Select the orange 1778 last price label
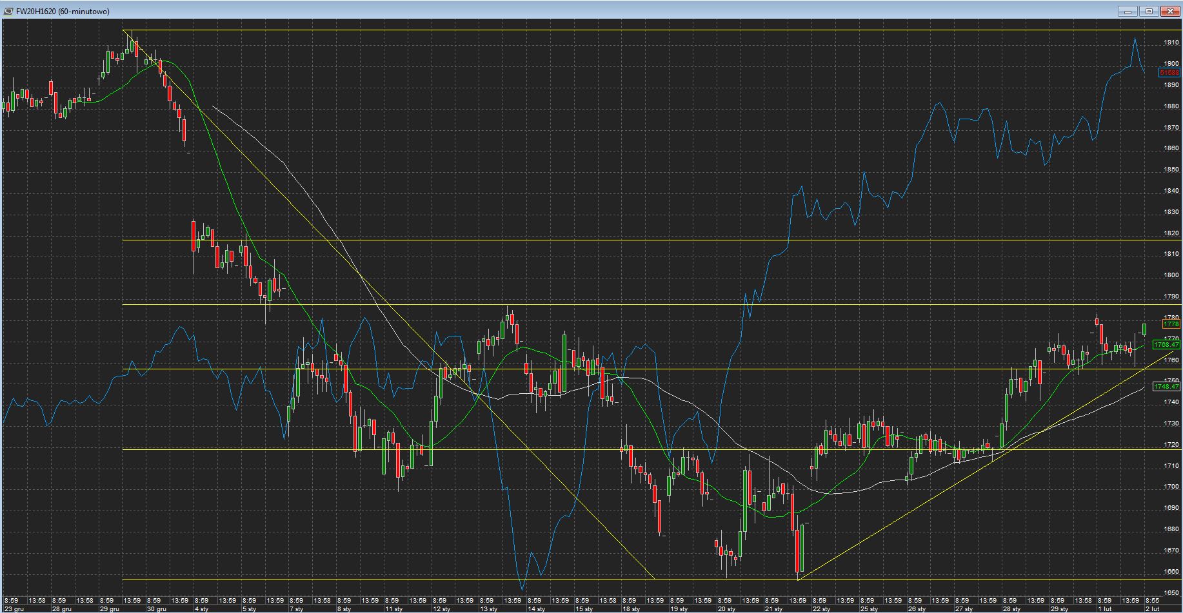 point(1171,325)
